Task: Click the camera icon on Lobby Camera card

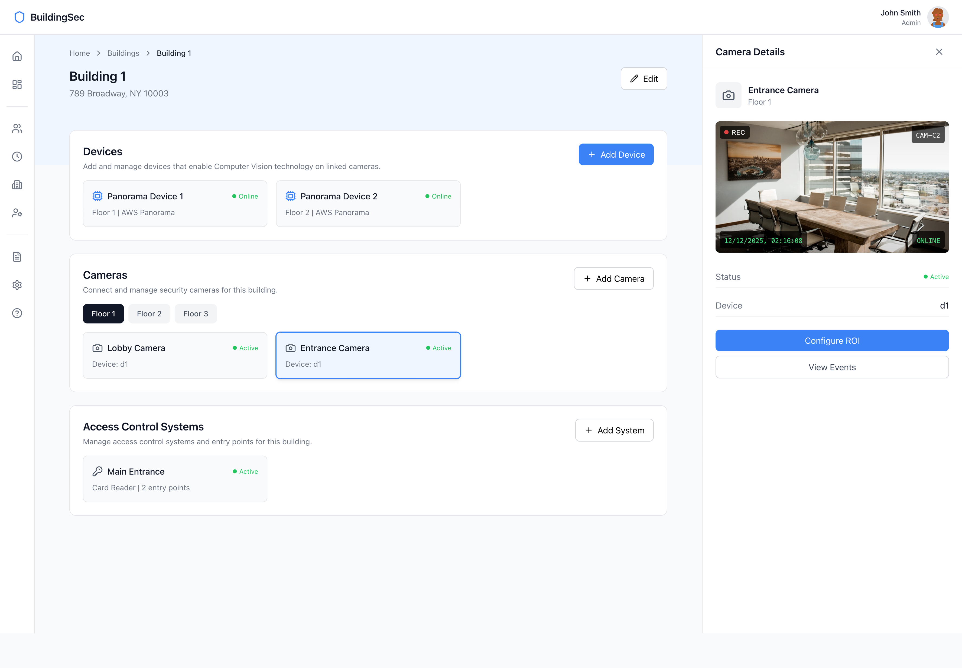Action: (97, 348)
